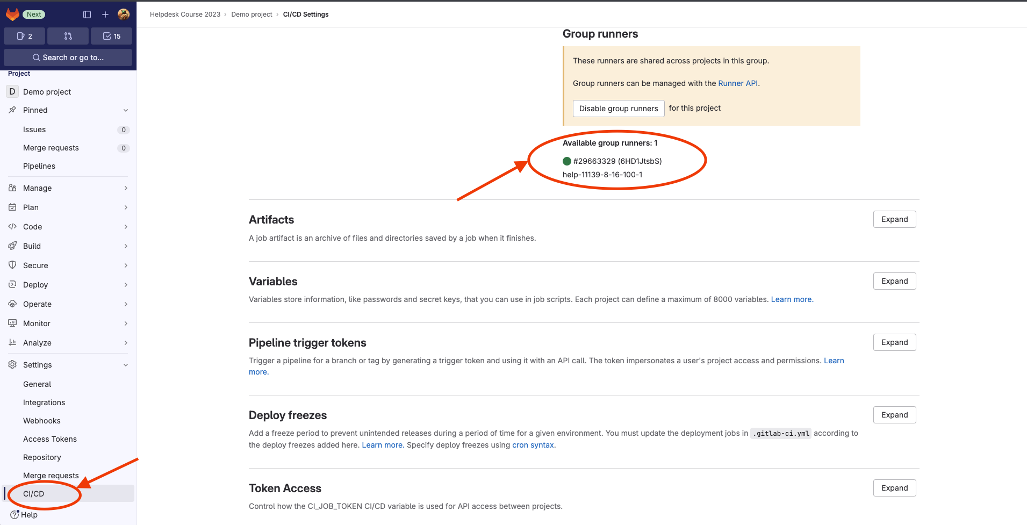Screen dimensions: 1027x525
Task: Click the cron syntax link
Action: pos(533,445)
